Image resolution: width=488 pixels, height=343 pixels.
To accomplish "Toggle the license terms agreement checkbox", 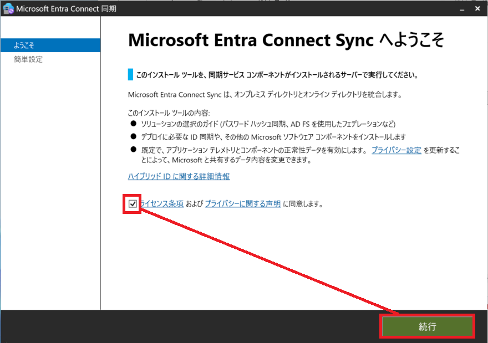I will tap(133, 204).
